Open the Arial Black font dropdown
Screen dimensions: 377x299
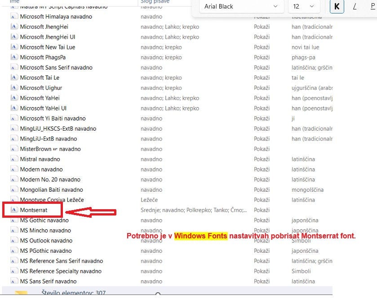(241, 6)
